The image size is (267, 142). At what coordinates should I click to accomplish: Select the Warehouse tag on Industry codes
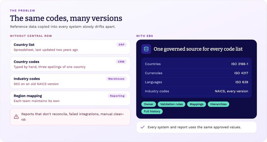point(116,79)
